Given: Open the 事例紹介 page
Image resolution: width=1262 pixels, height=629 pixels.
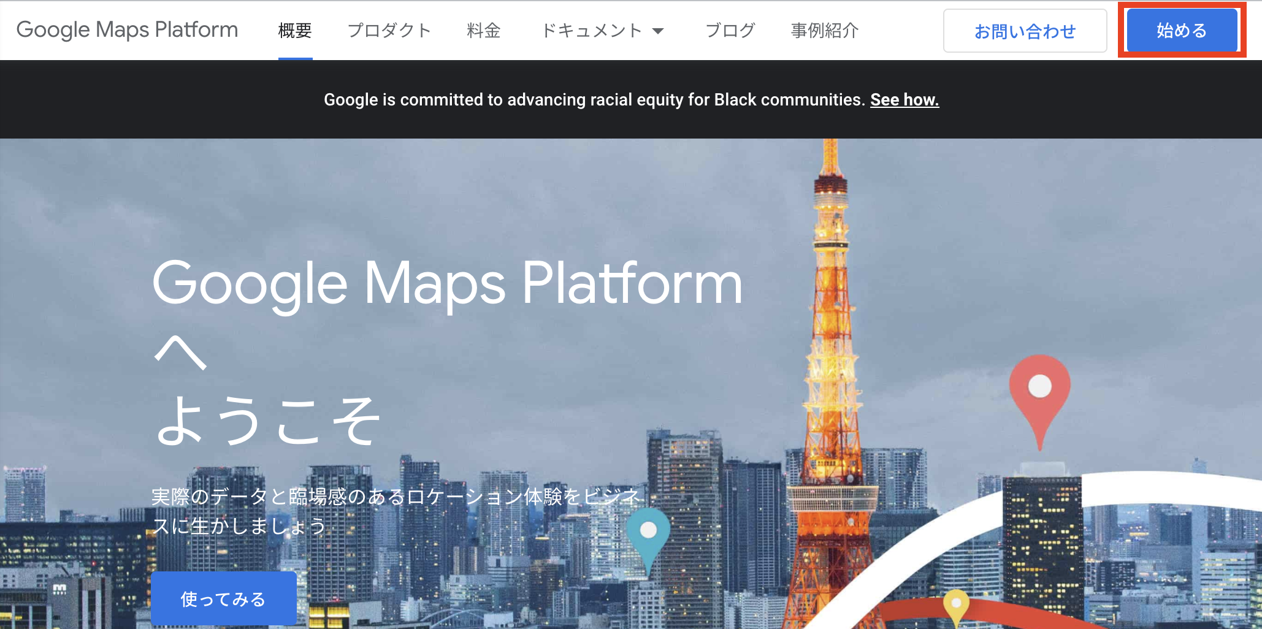Looking at the screenshot, I should tap(825, 30).
